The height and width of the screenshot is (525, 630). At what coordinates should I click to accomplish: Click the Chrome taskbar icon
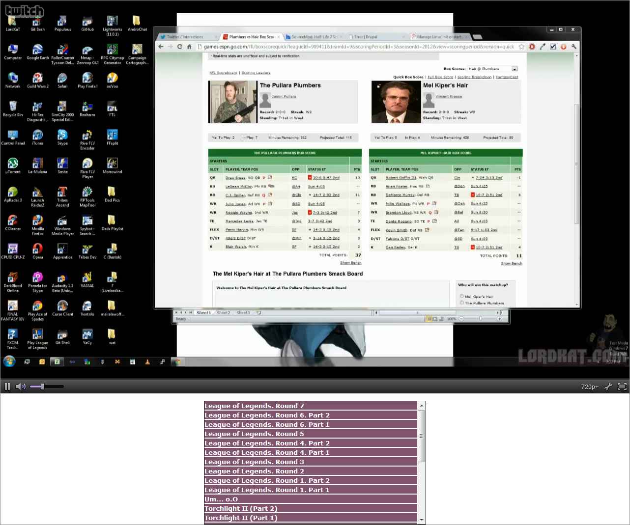click(178, 362)
